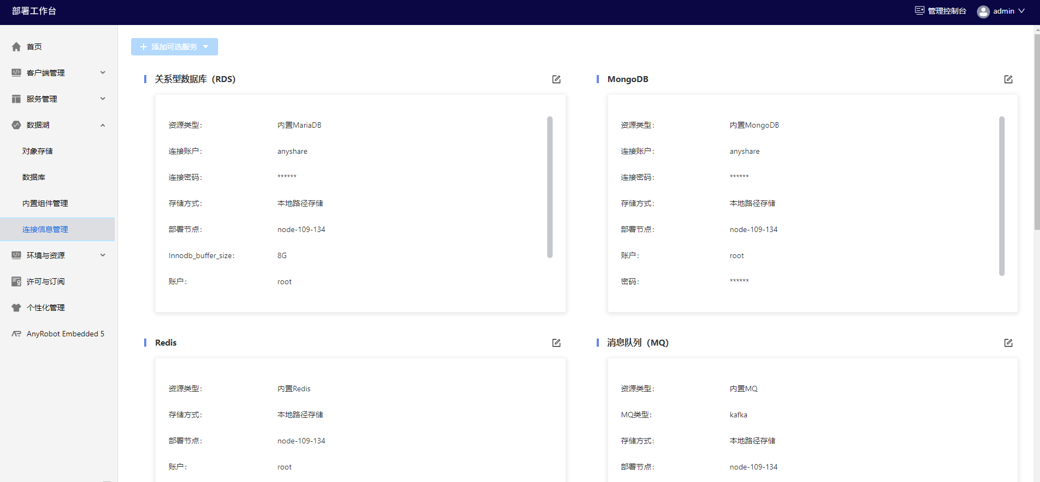
Task: Click the 部署工作台 title
Action: [x=34, y=11]
